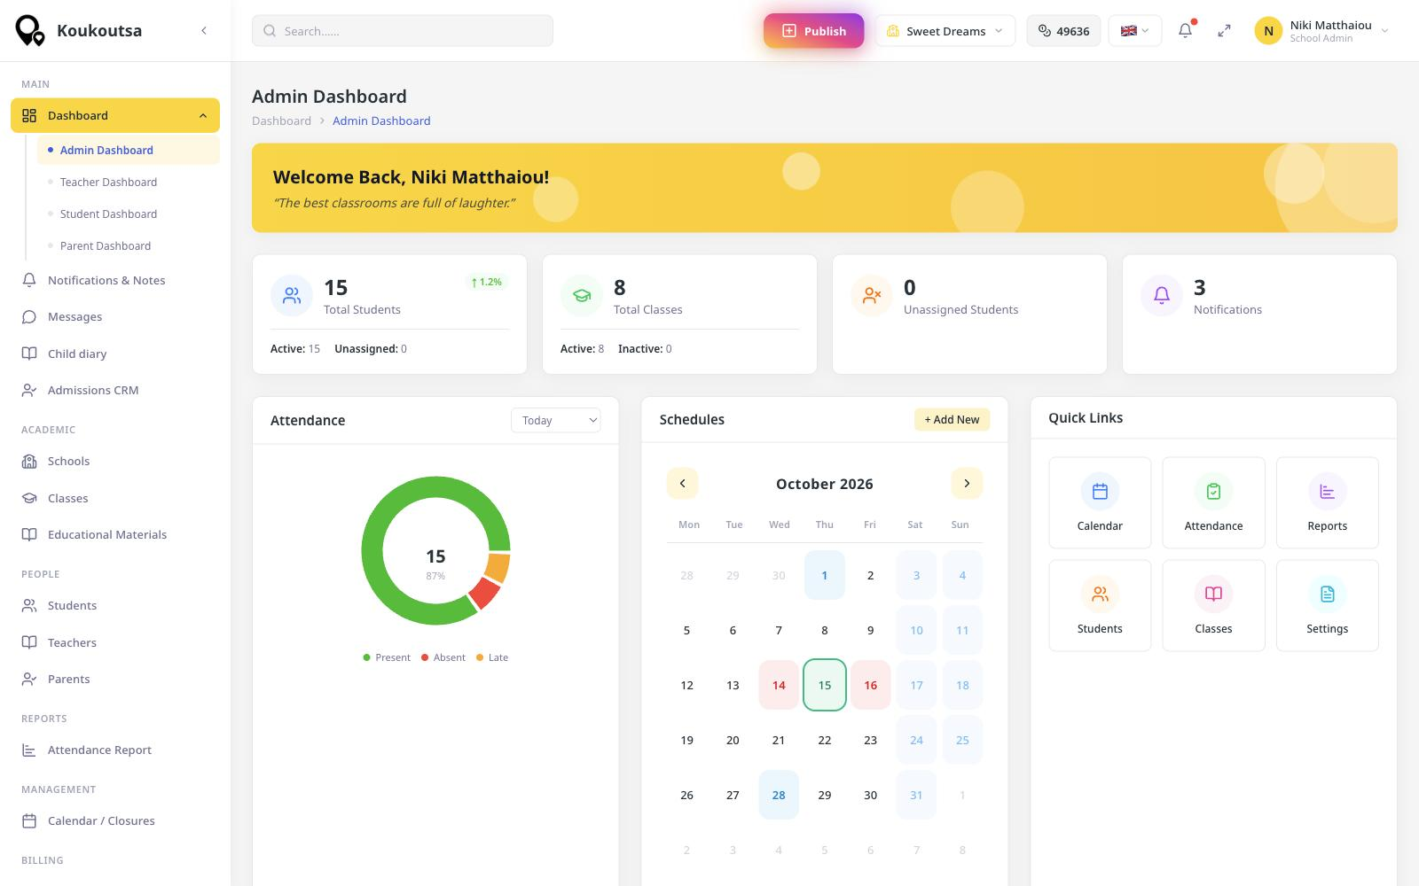This screenshot has width=1419, height=886.
Task: Go to previous month in calendar
Action: point(682,484)
